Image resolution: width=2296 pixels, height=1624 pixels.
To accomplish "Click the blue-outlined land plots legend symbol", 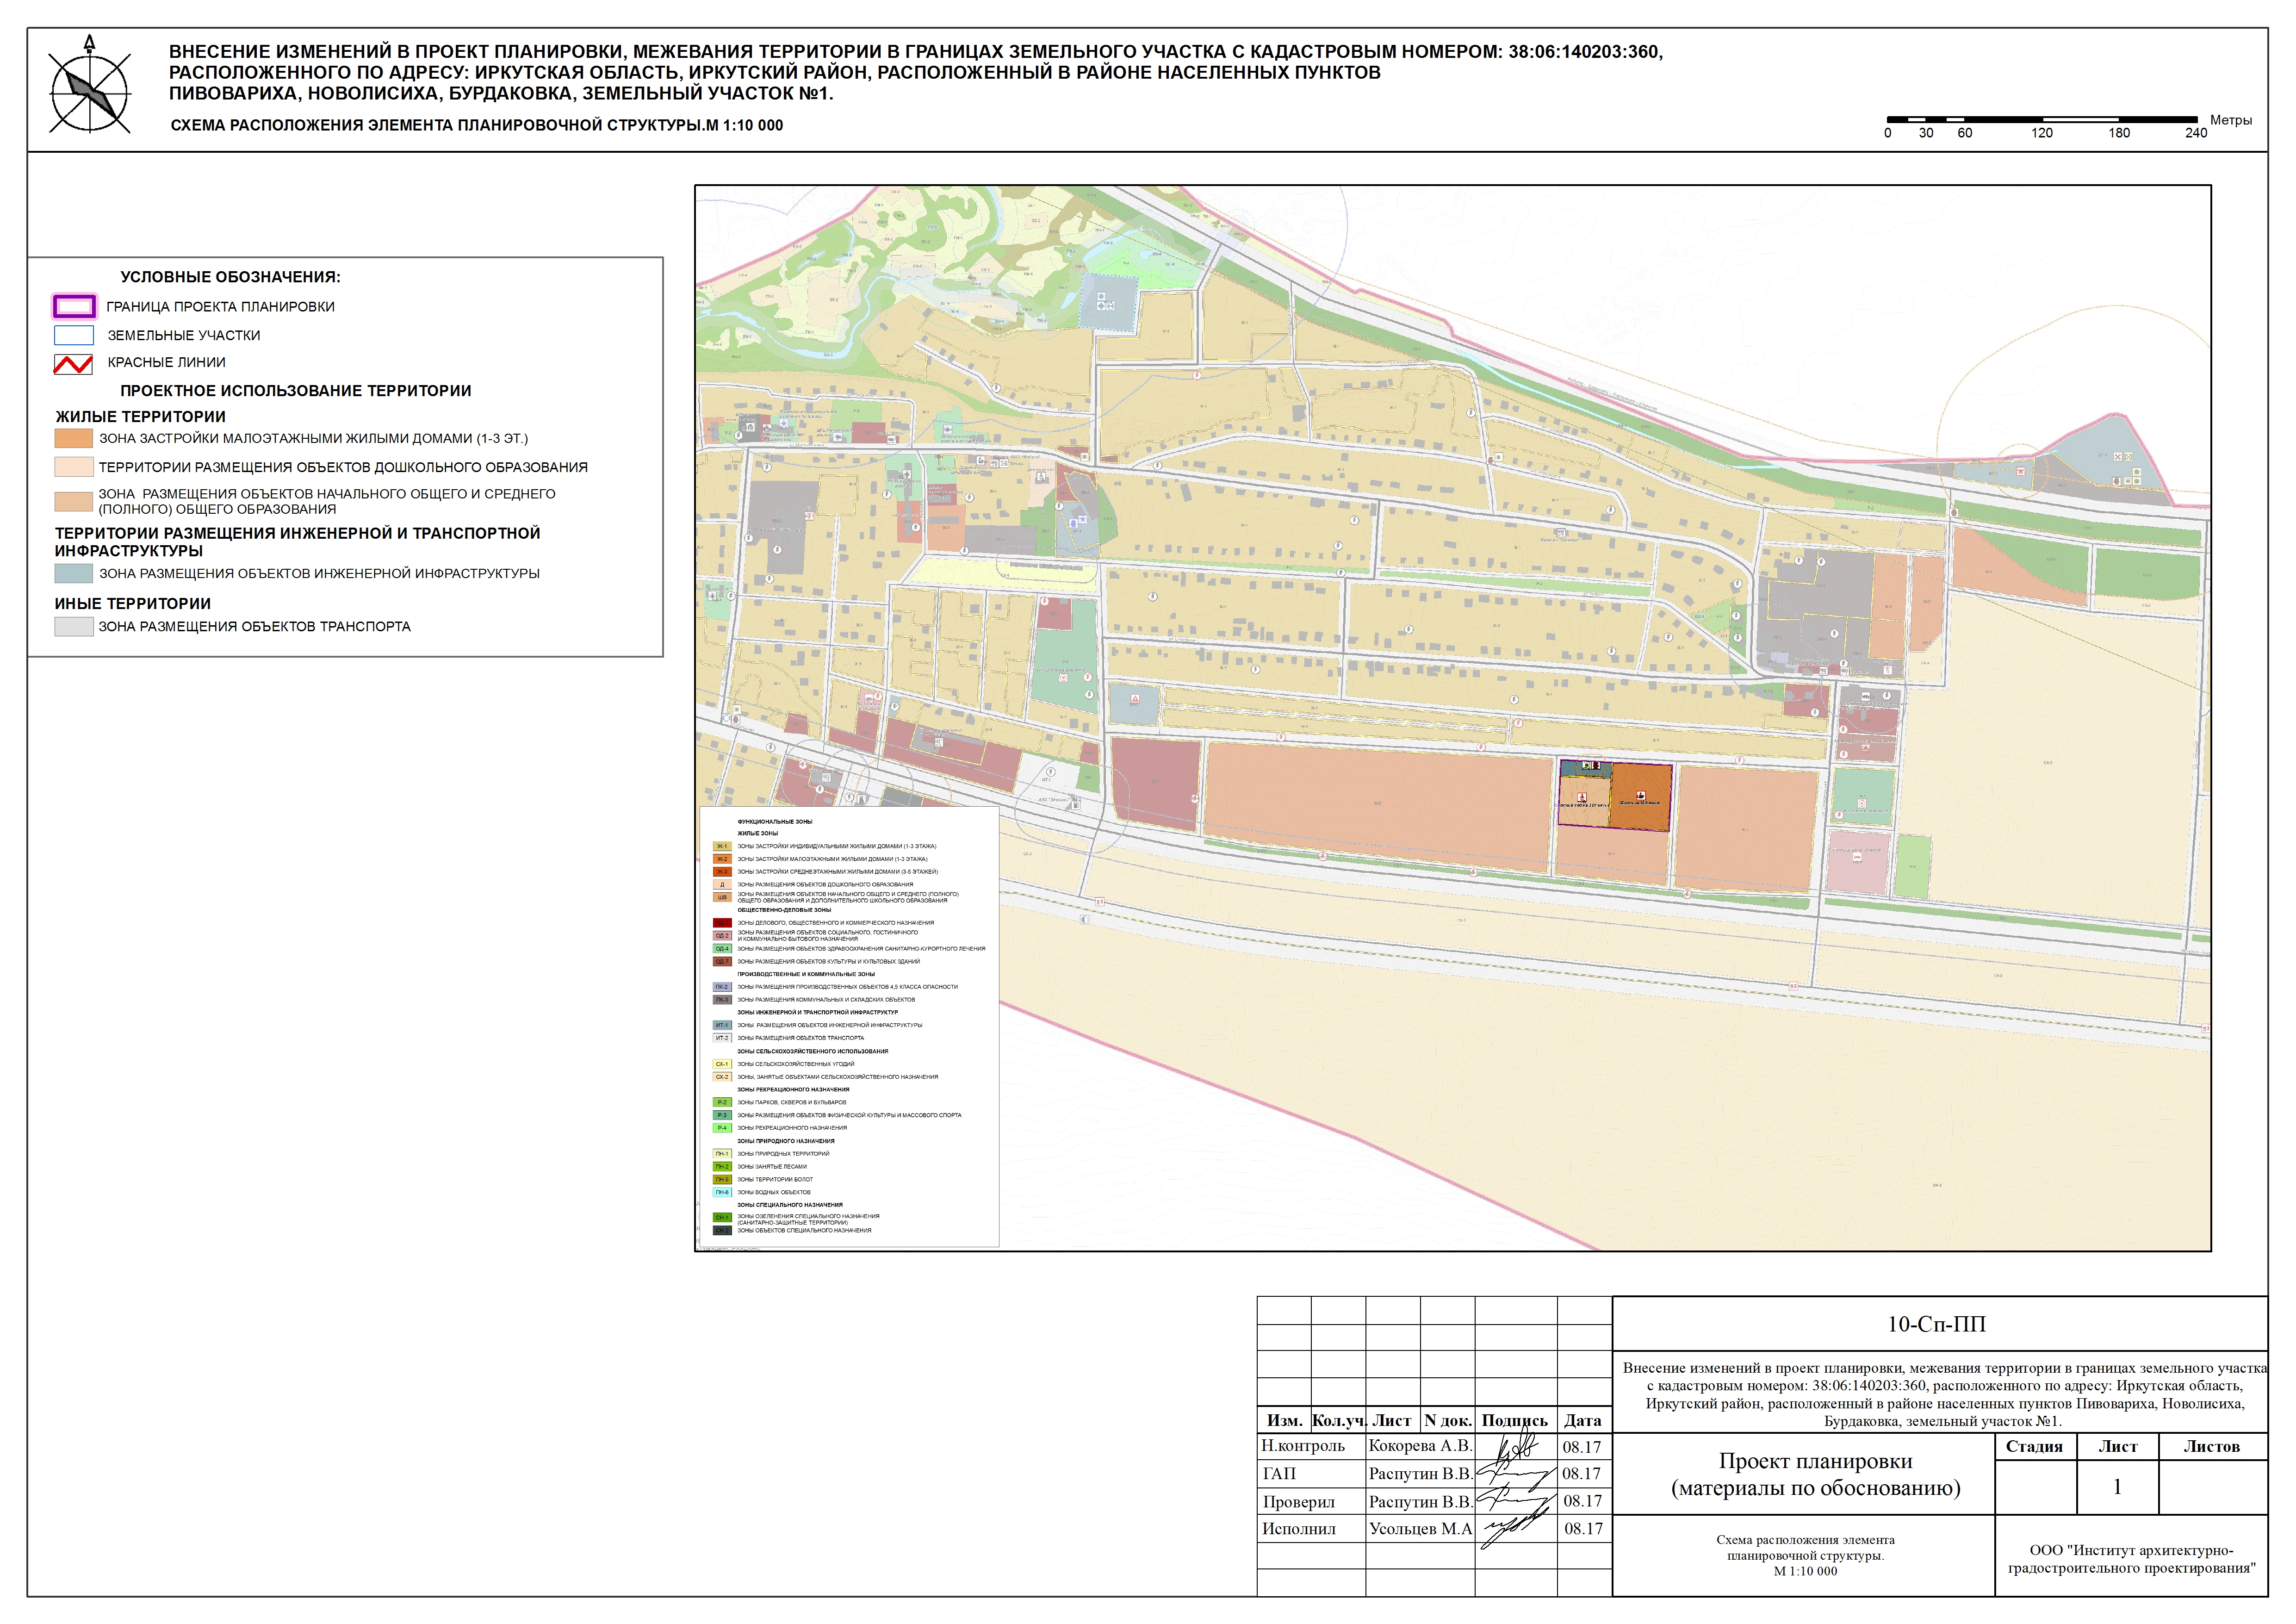I will pos(74,335).
